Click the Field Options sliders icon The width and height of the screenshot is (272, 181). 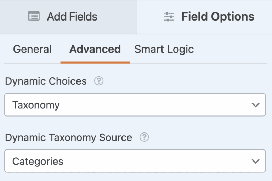tap(169, 17)
